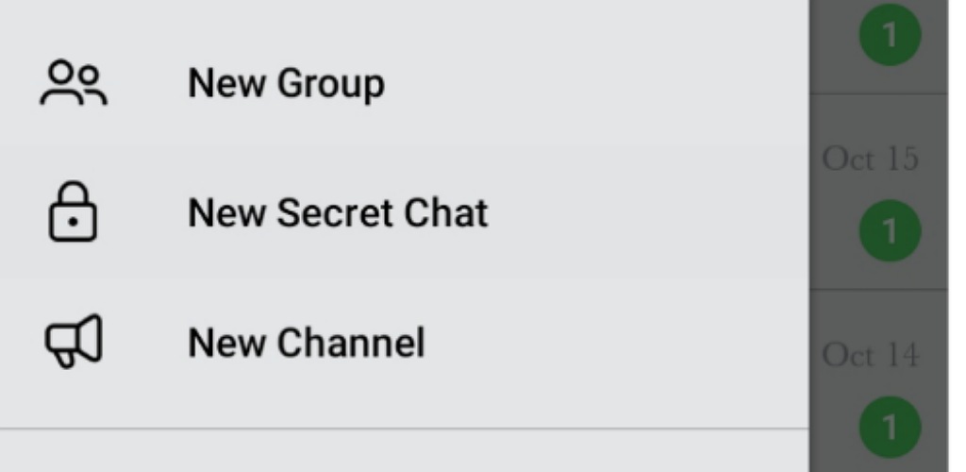966x472 pixels.
Task: Choose New Channel in the side menu
Action: point(404,342)
